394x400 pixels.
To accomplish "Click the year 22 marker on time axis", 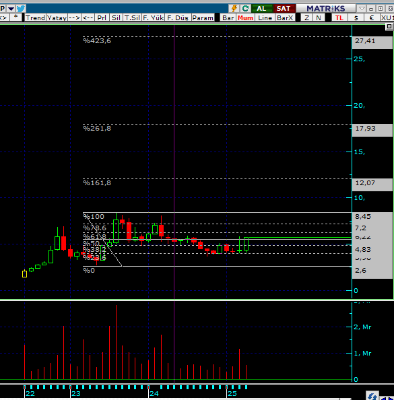I will pyautogui.click(x=30, y=394).
